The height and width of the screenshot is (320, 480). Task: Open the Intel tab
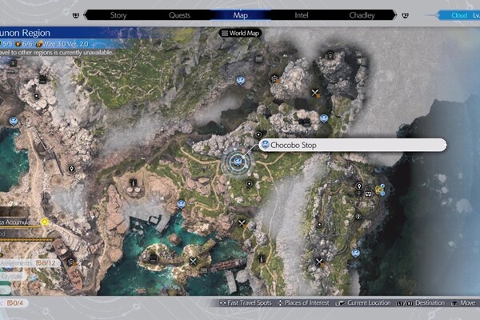(x=302, y=15)
